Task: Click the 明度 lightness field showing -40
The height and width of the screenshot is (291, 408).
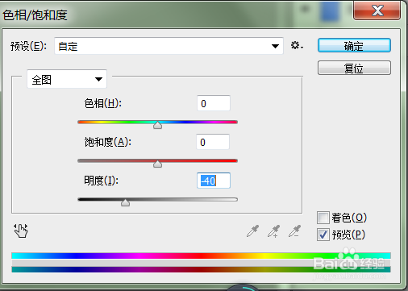Action: 214,181
